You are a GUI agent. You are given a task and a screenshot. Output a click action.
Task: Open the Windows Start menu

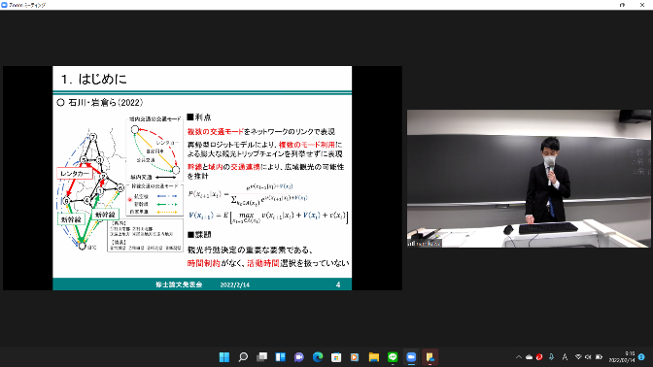[224, 357]
